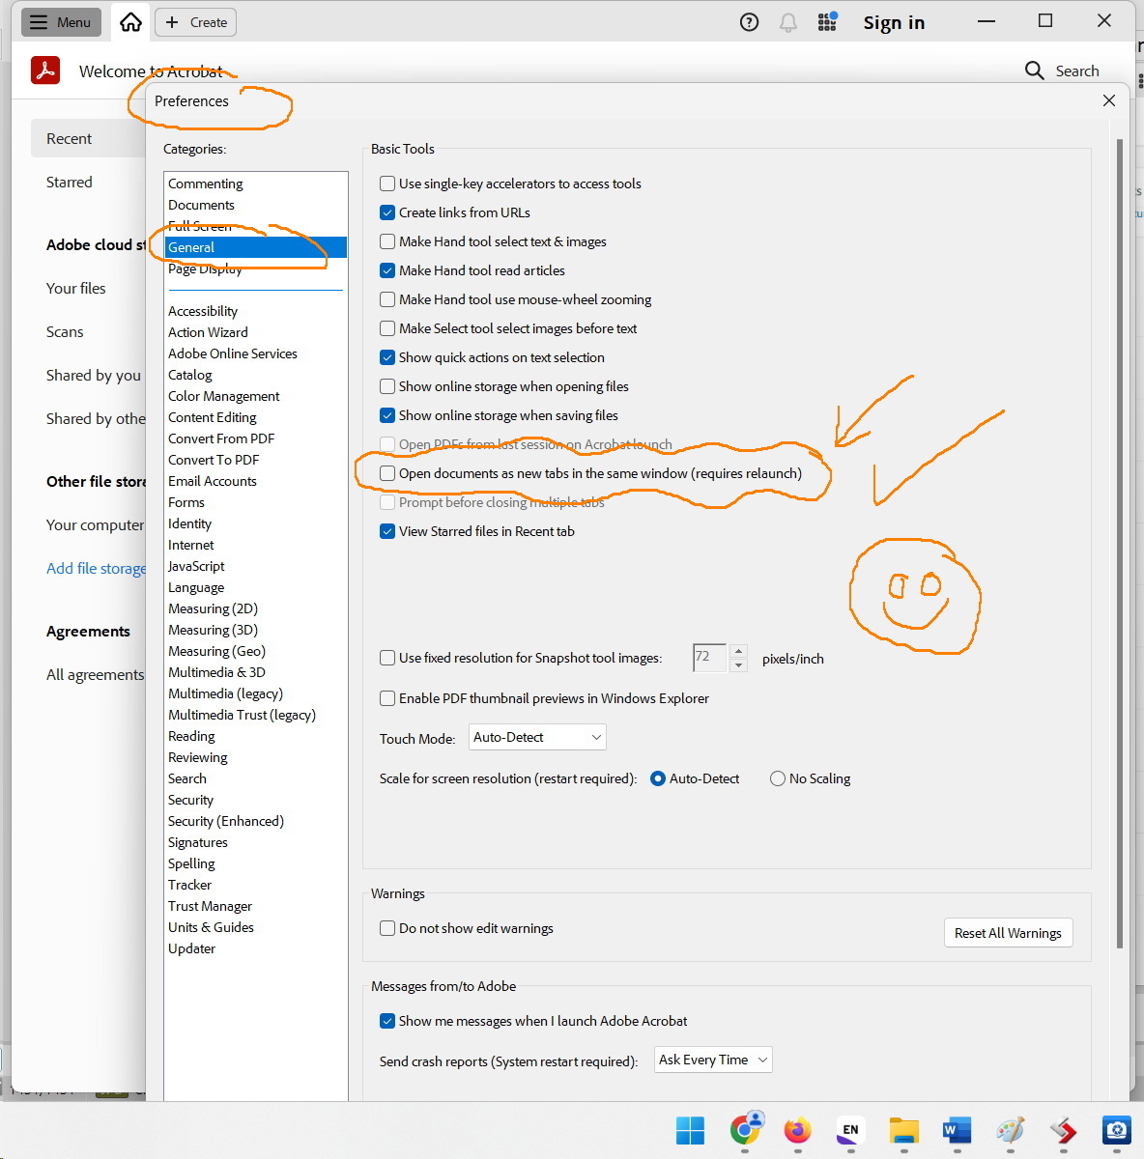Switch to the Starred section
The height and width of the screenshot is (1159, 1144).
[x=69, y=182]
